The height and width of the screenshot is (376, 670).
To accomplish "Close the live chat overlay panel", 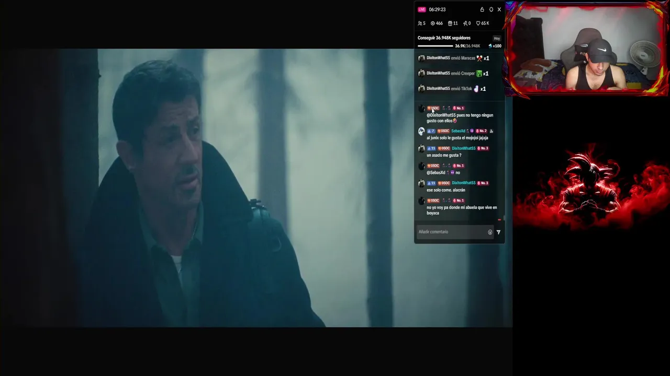I will click(x=499, y=9).
